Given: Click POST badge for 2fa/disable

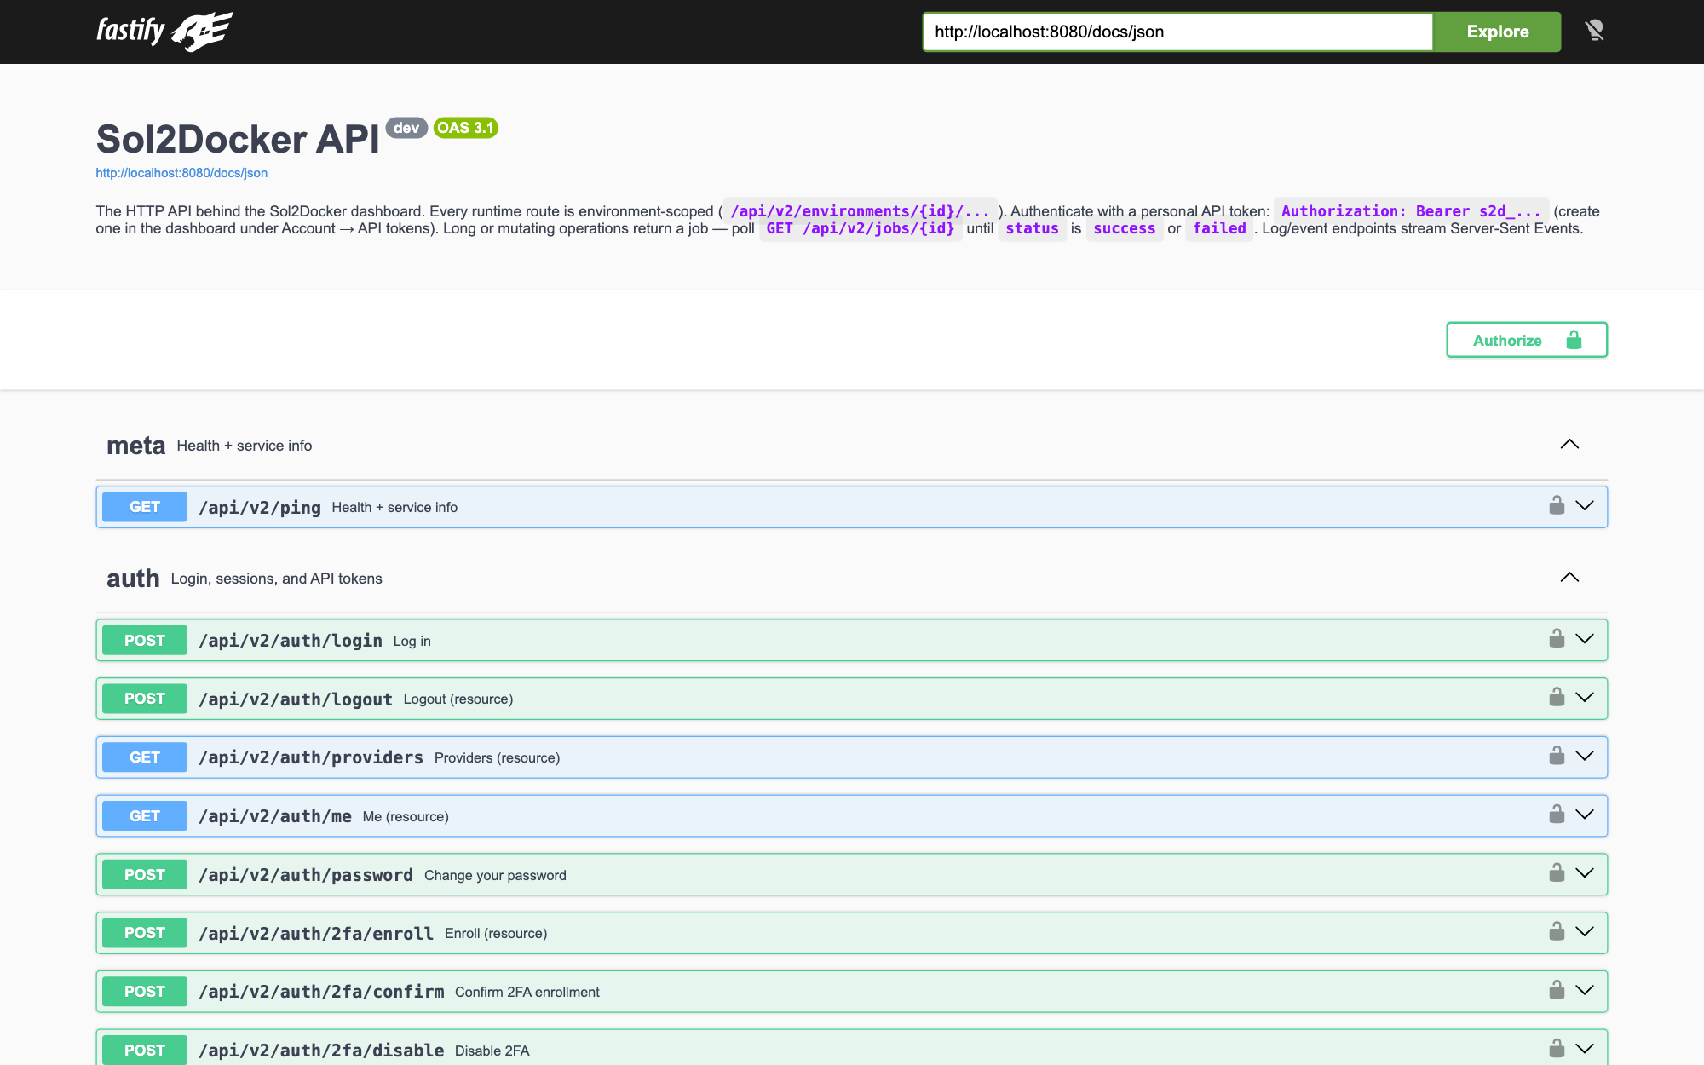Looking at the screenshot, I should 145,1050.
